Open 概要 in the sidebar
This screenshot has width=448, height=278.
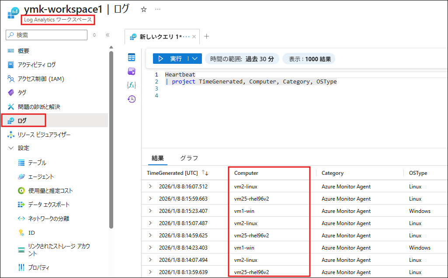tap(24, 51)
